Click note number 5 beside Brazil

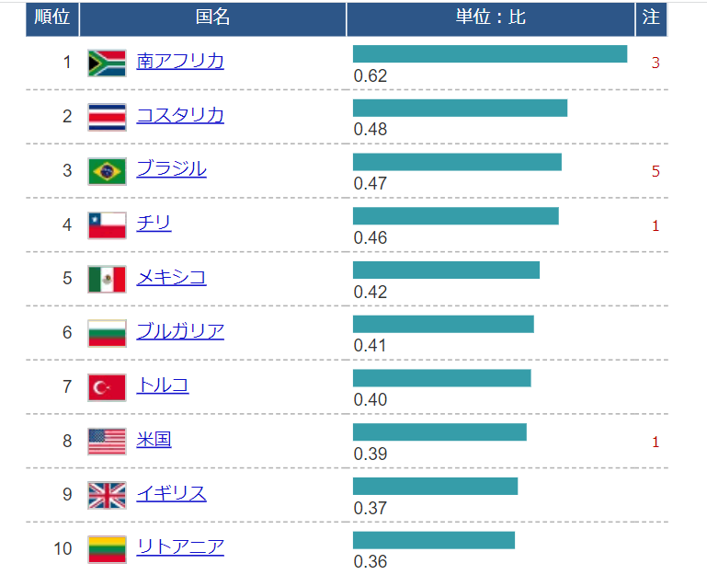coord(656,171)
